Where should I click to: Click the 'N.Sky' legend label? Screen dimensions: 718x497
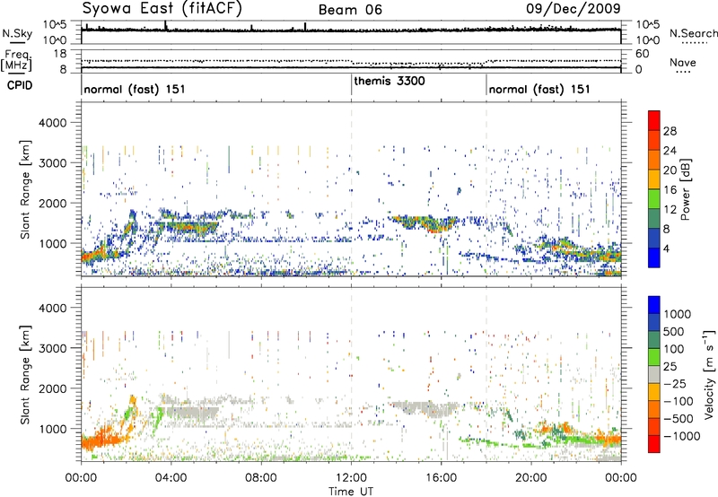(x=17, y=33)
